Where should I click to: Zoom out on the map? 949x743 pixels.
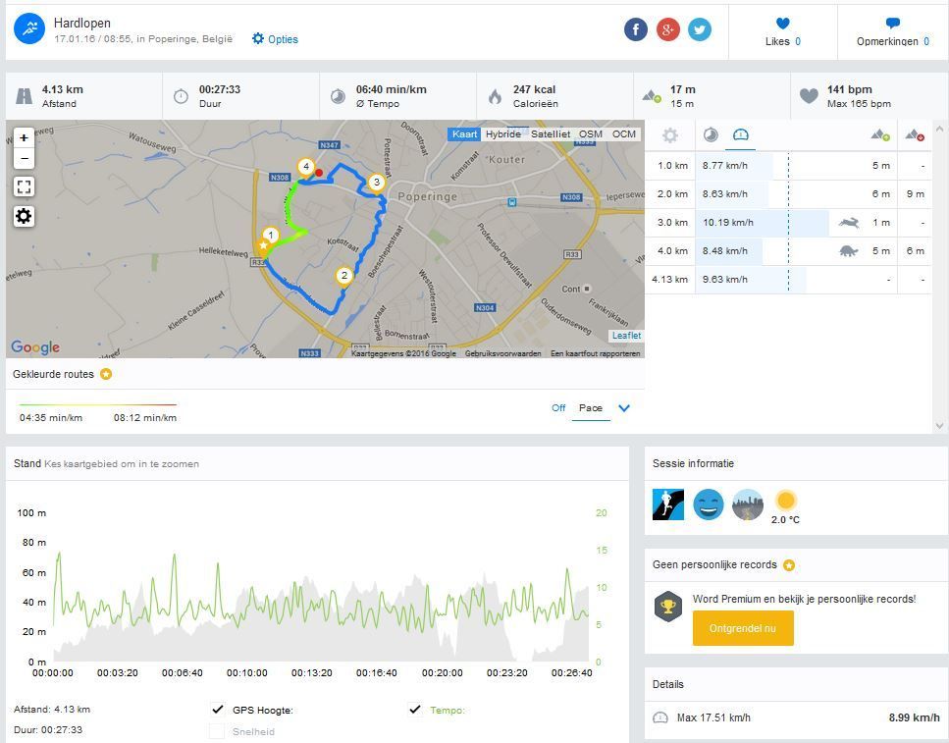pos(25,159)
